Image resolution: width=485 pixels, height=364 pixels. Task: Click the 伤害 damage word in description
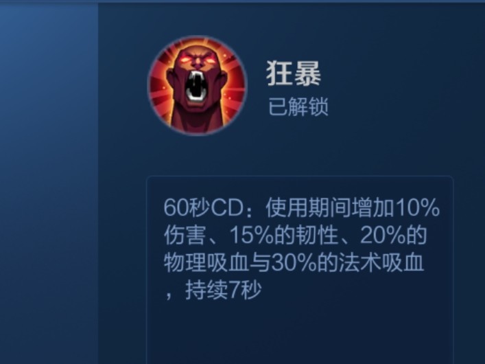(185, 236)
